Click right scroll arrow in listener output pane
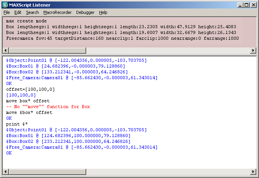Image resolution: width=259 pixels, height=178 pixels. click(253, 172)
